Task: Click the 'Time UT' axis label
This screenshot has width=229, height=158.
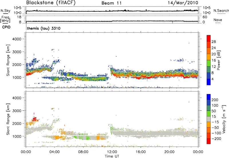Action: (112, 156)
